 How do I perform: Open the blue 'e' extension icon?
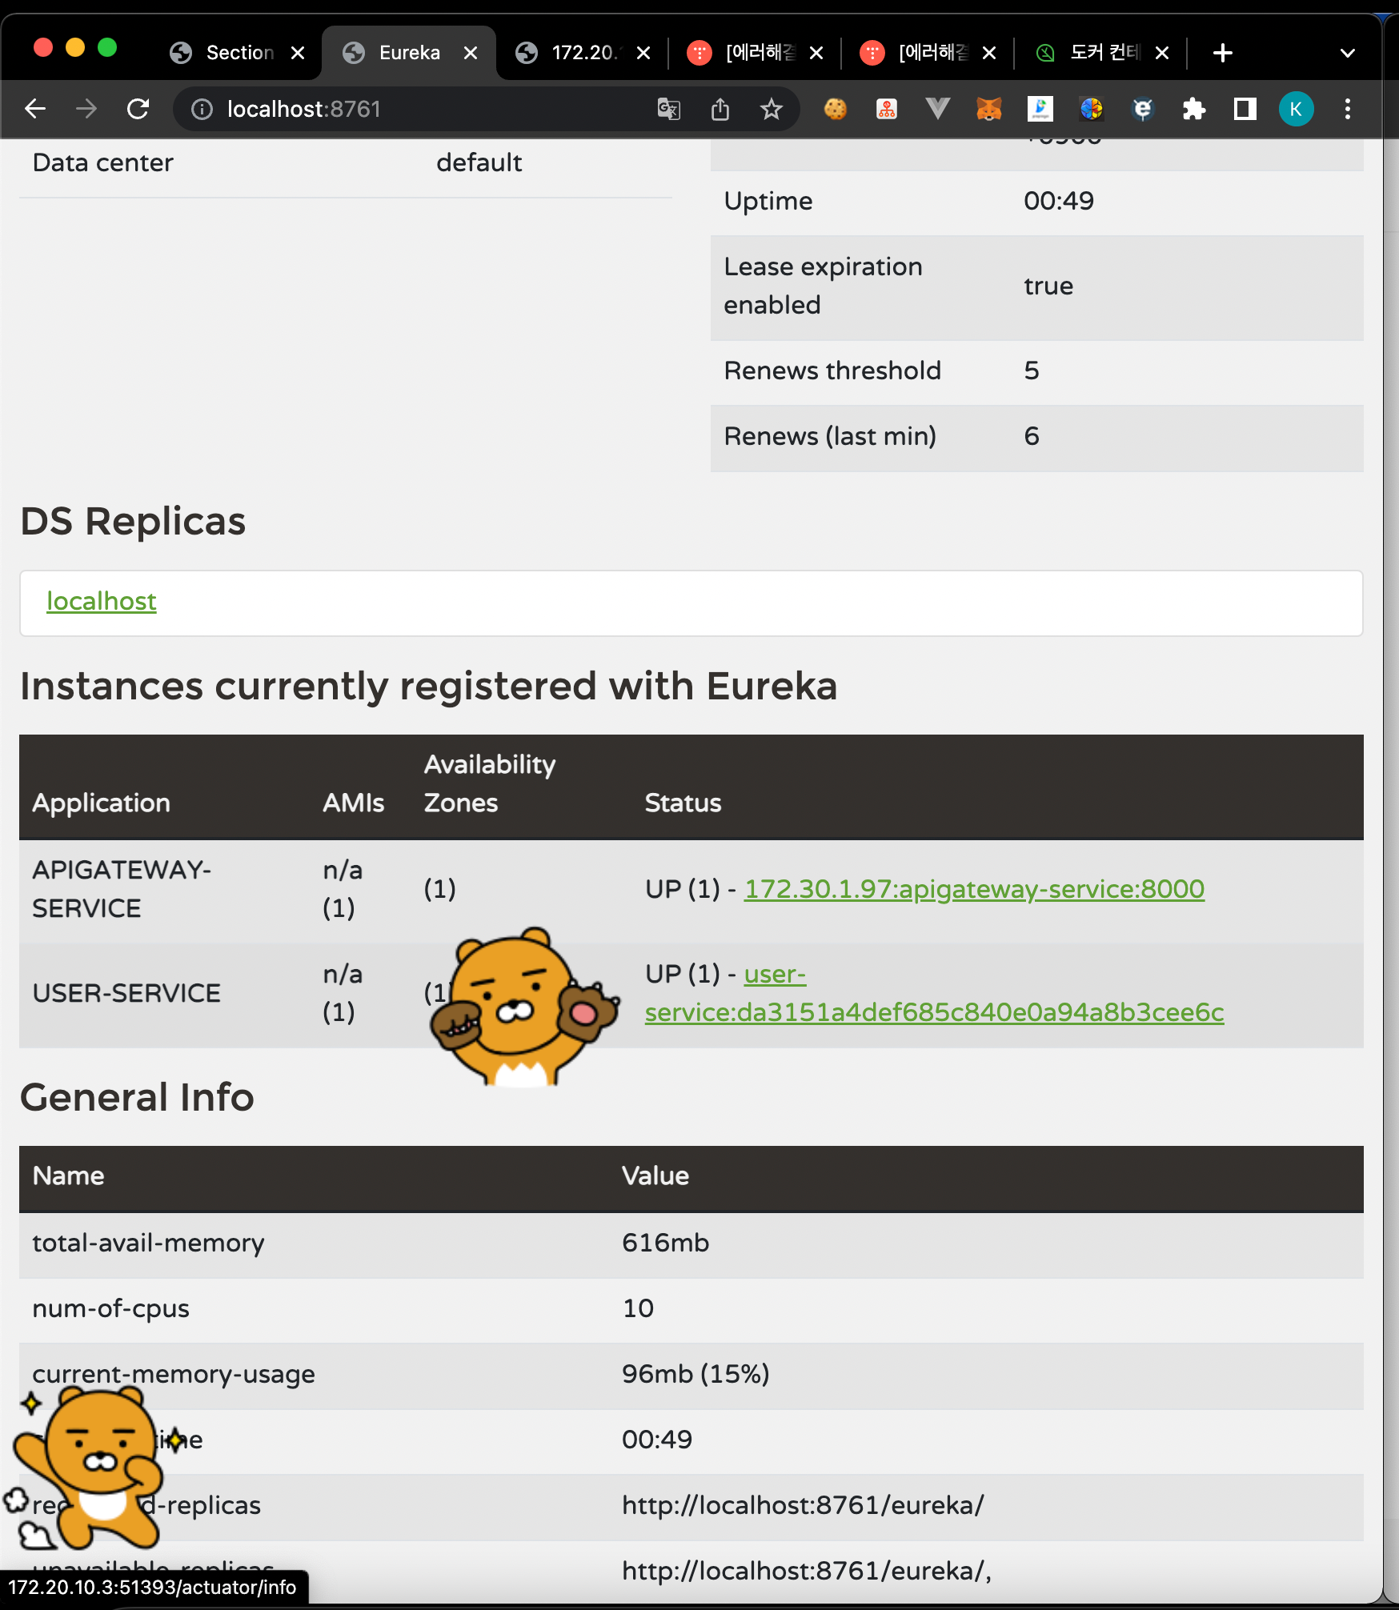[1143, 109]
